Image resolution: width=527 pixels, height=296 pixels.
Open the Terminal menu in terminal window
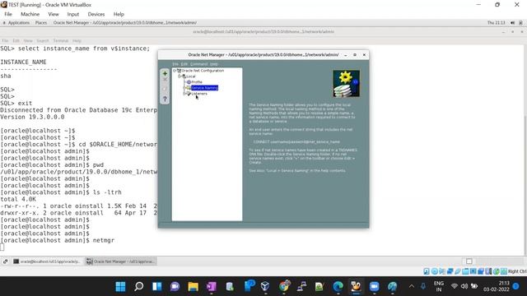[x=60, y=40]
